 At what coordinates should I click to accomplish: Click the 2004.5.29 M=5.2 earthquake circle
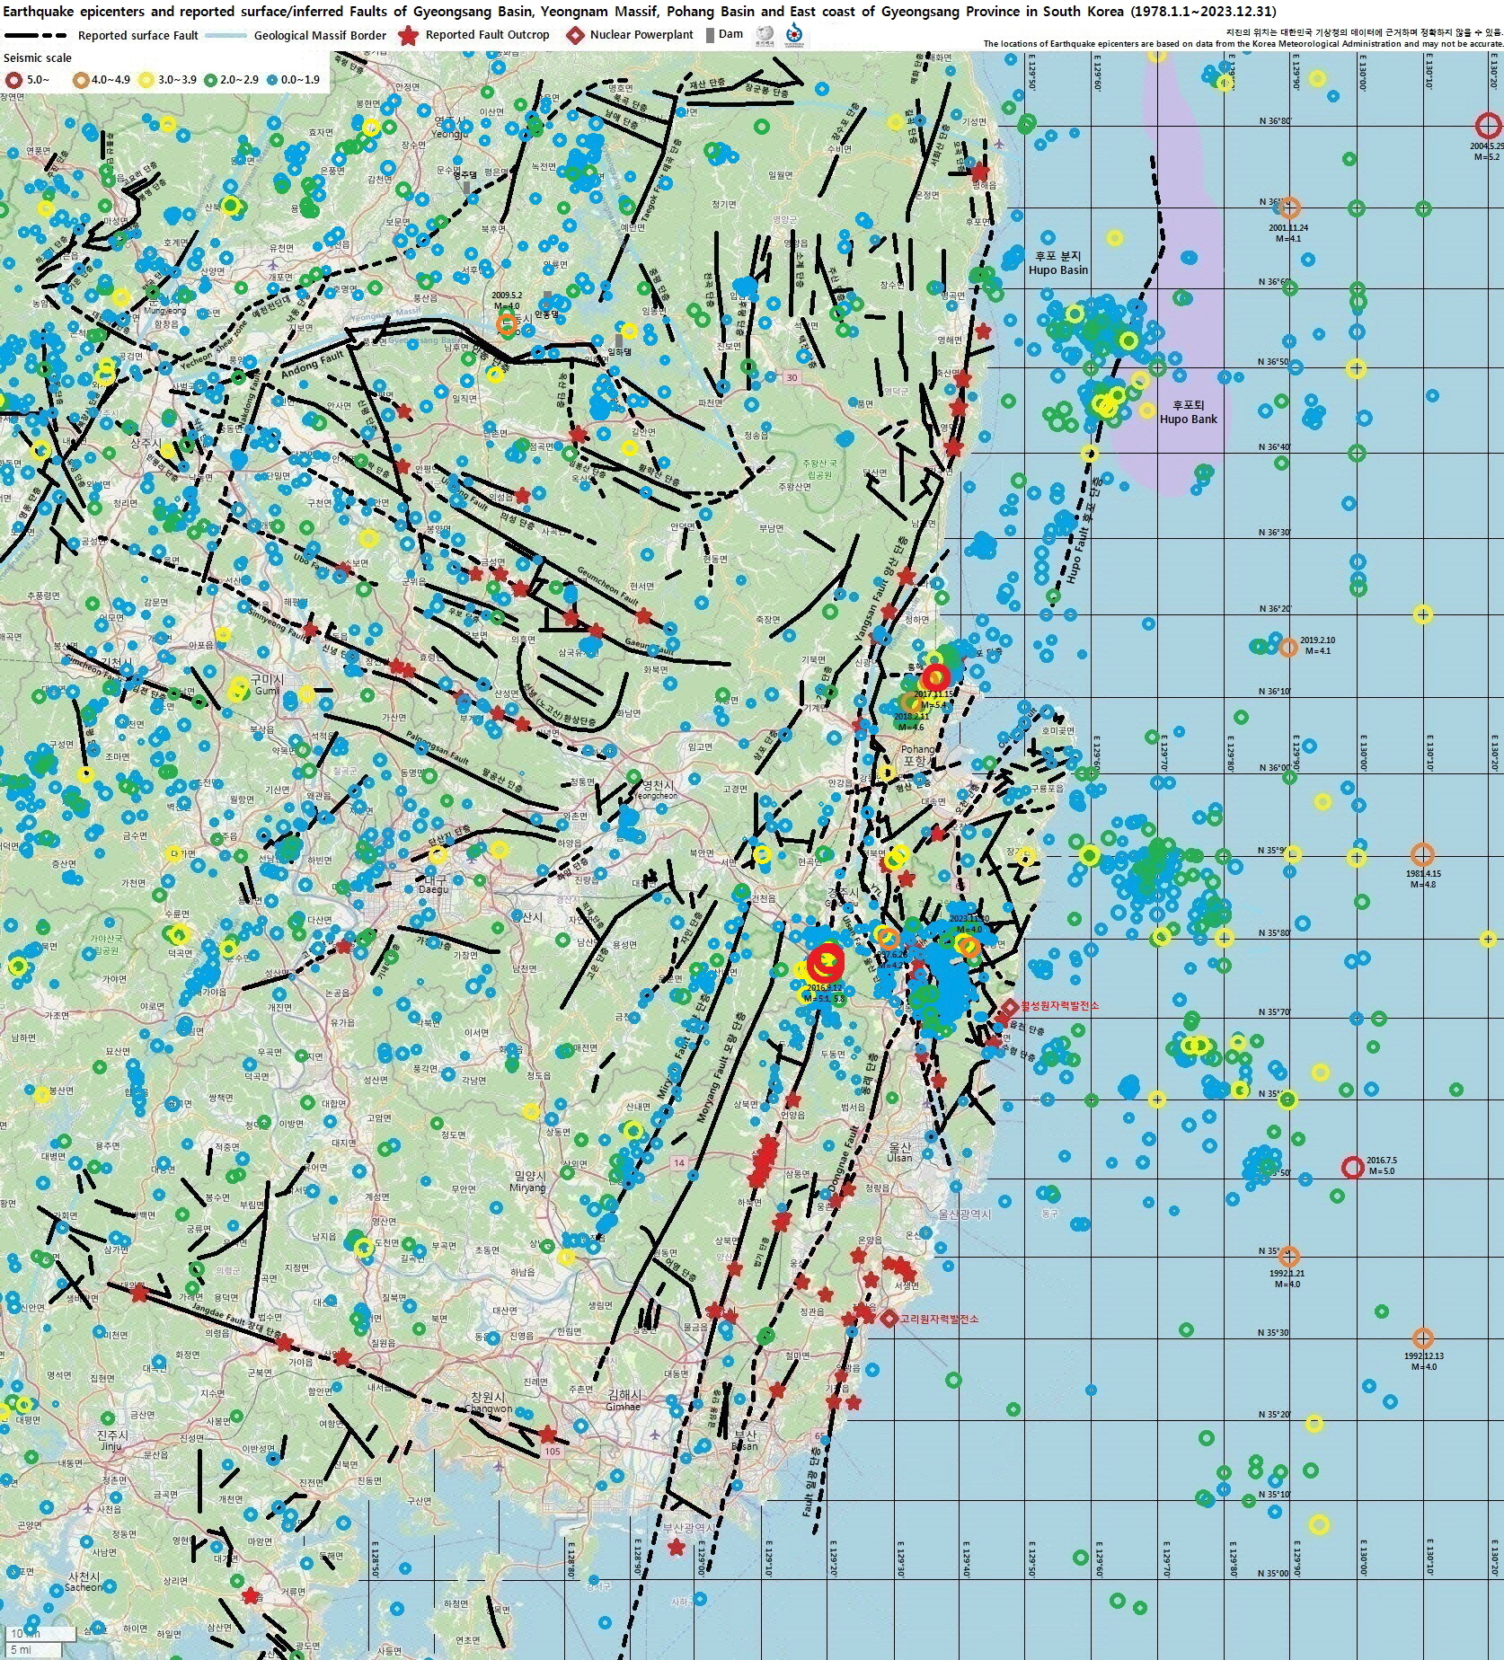(x=1488, y=125)
